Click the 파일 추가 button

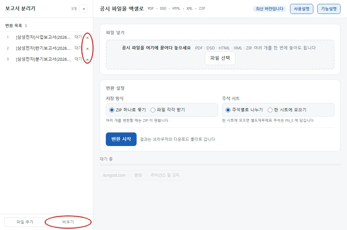coord(25,222)
